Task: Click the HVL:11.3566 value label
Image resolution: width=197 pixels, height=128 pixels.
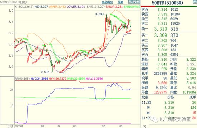Action: 94,79
